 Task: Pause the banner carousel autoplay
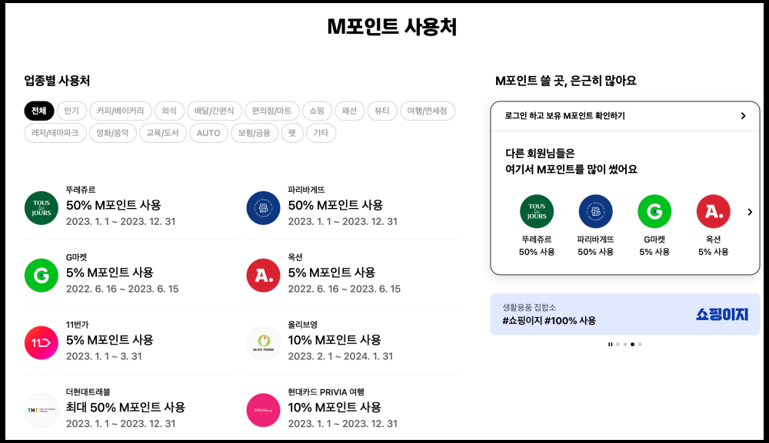tap(610, 344)
